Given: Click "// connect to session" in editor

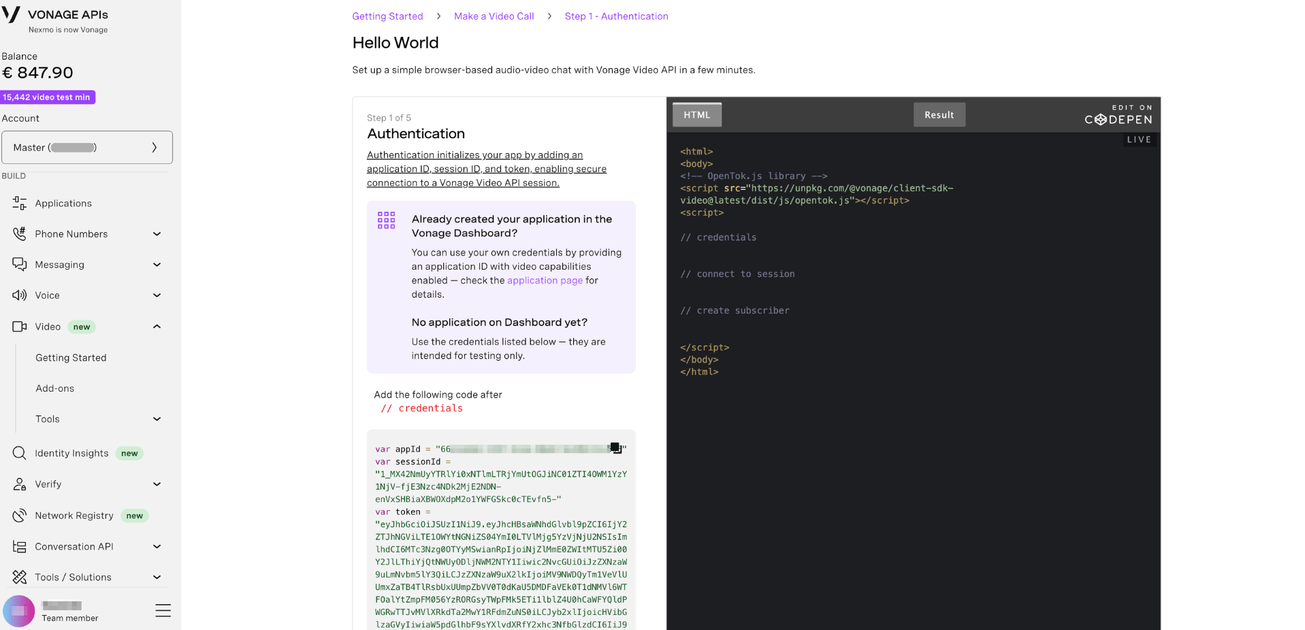Looking at the screenshot, I should pyautogui.click(x=737, y=274).
